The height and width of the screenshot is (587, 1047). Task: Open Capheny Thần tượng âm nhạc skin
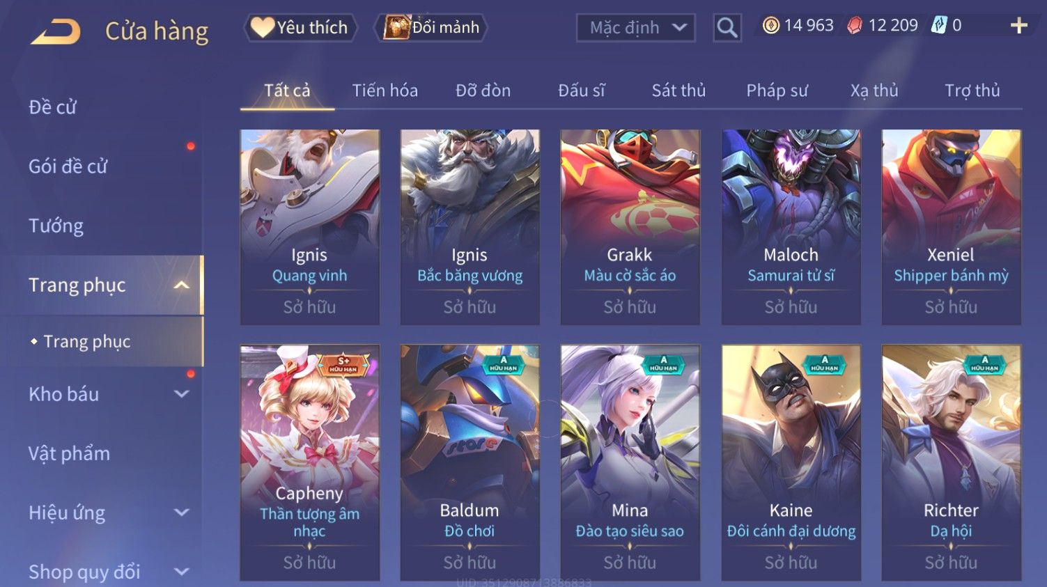[310, 462]
